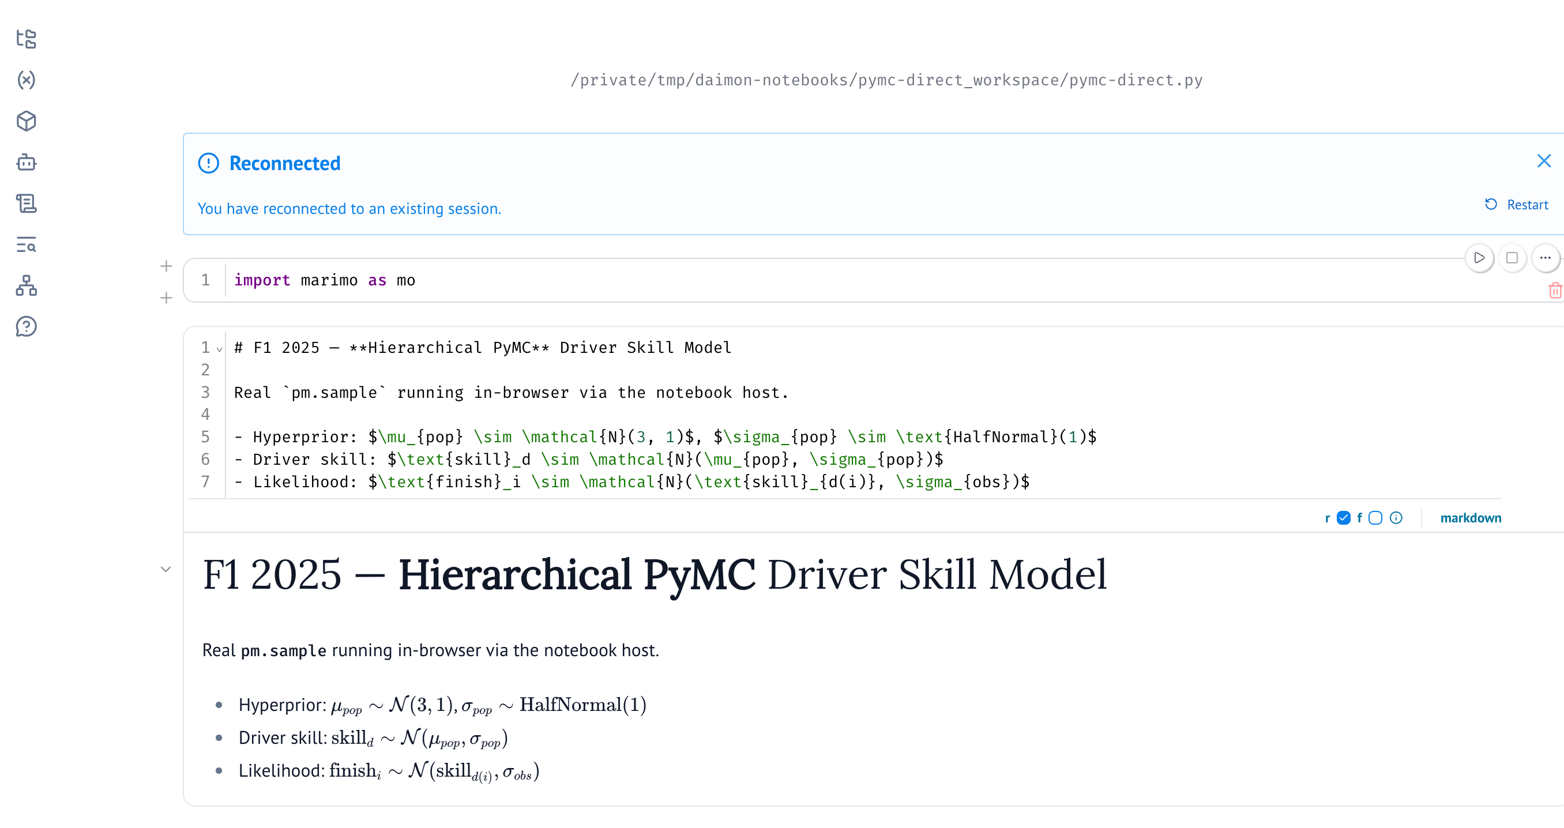Open the logs scroll icon
1564x828 pixels.
(26, 204)
